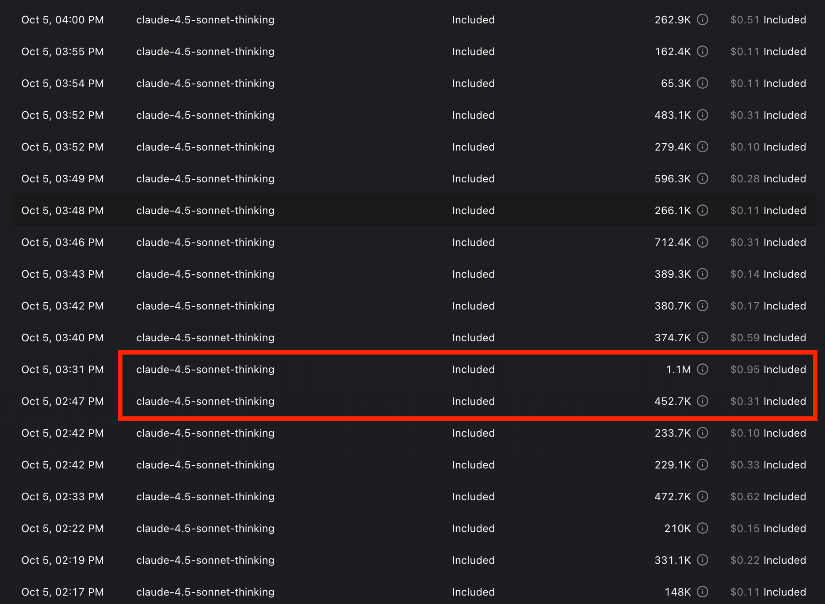Click the Oct 5, 03:31 PM timestamp
825x604 pixels.
[62, 370]
